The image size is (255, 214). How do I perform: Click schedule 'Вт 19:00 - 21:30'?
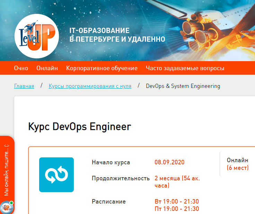[177, 201]
